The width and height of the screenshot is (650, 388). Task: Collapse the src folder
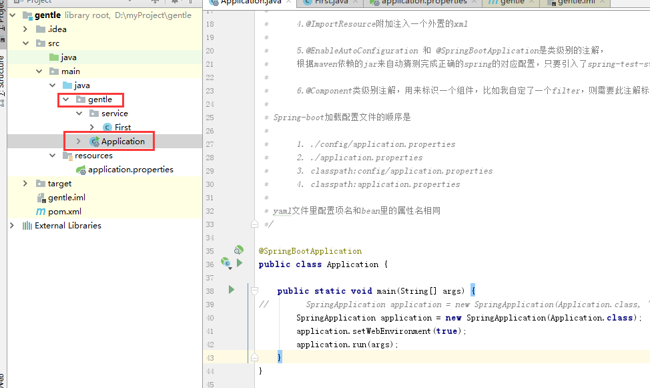[x=25, y=43]
